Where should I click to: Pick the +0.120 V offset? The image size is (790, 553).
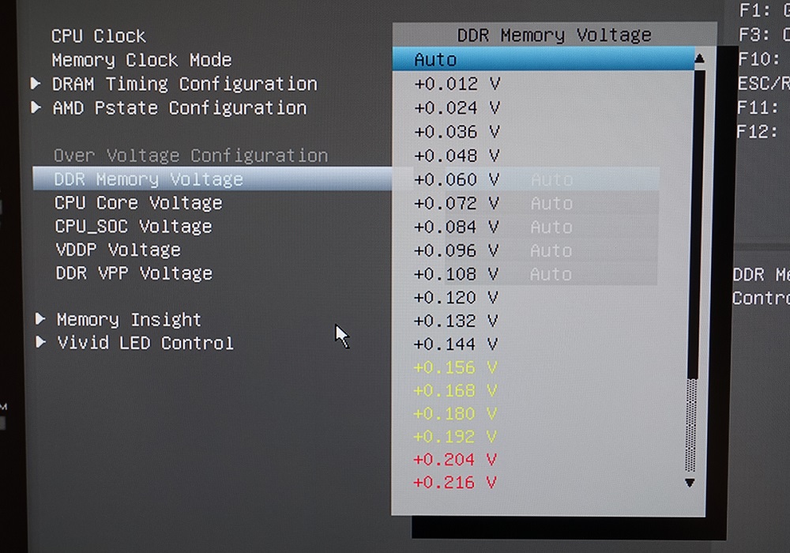[x=457, y=298]
